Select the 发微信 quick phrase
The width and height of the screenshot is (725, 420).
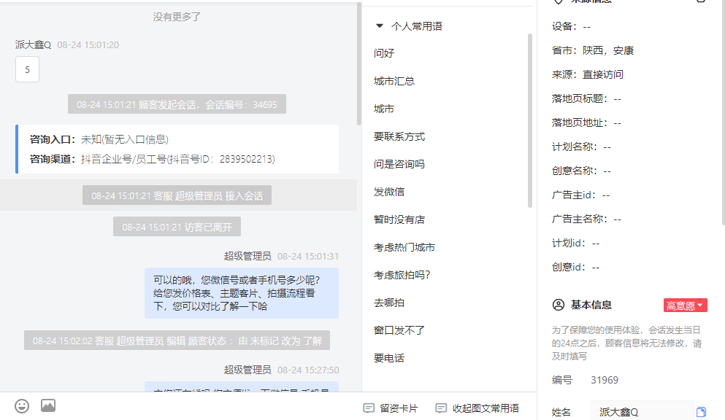point(389,192)
